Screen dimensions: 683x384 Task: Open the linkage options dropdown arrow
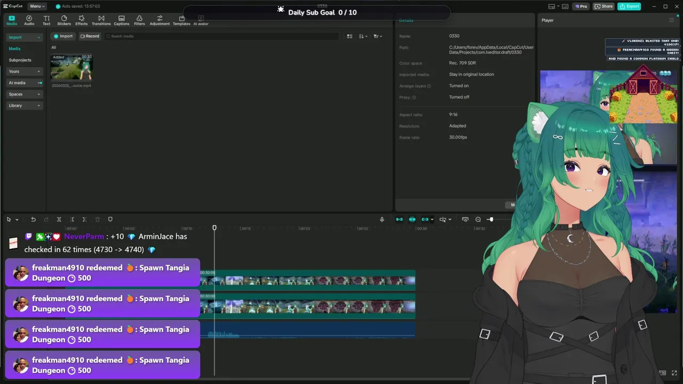[432, 220]
